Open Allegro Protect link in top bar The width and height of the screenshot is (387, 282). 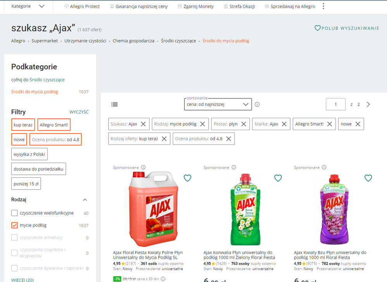[82, 7]
